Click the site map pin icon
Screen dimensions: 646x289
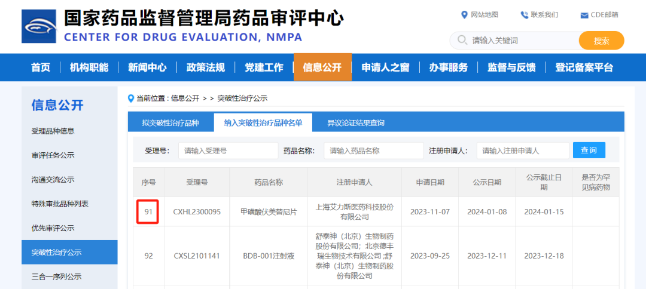pyautogui.click(x=464, y=15)
